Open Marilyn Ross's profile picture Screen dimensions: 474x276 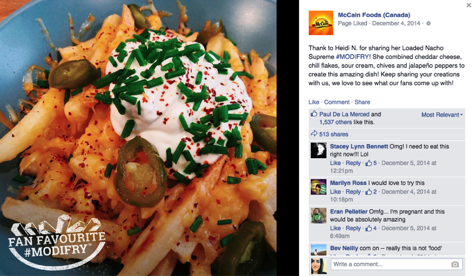[x=319, y=187]
